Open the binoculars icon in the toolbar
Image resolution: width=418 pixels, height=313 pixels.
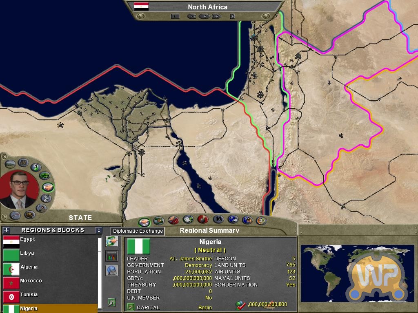click(x=218, y=220)
